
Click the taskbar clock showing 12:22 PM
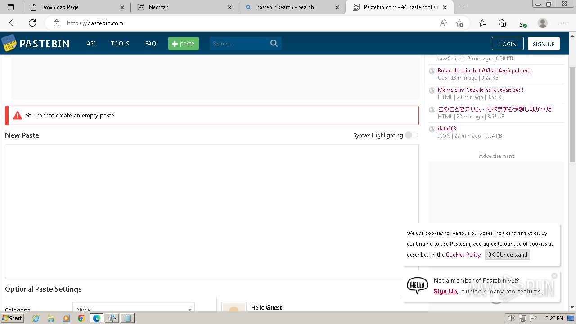tap(553, 318)
